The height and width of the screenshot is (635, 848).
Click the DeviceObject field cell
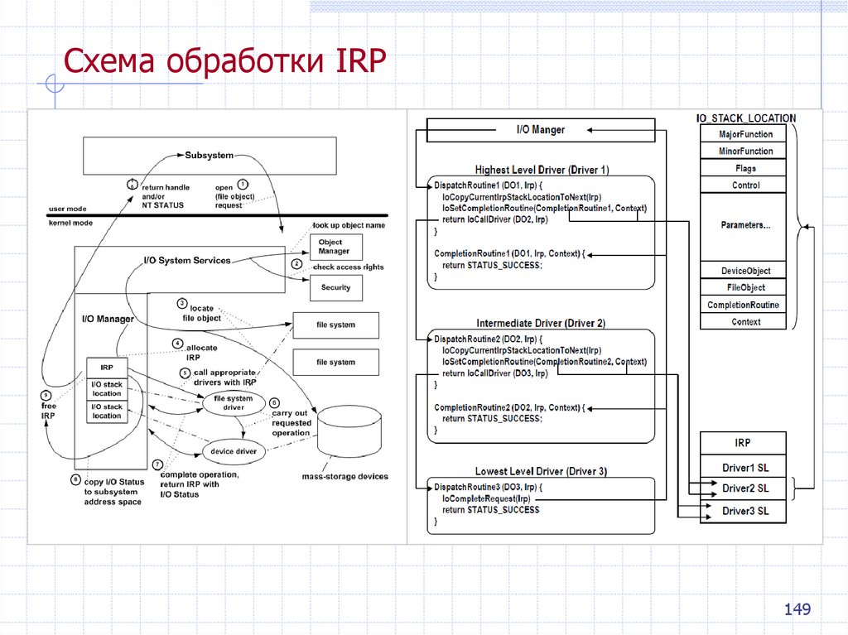(743, 271)
